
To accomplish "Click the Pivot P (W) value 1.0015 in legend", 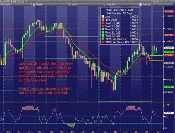I will pyautogui.click(x=134, y=30).
